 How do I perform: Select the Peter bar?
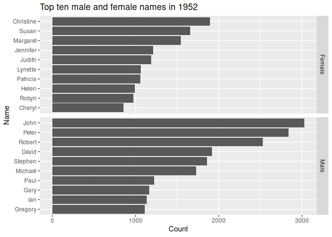(170, 132)
